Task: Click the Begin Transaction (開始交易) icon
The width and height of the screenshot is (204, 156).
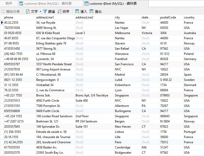Action: click(3, 11)
